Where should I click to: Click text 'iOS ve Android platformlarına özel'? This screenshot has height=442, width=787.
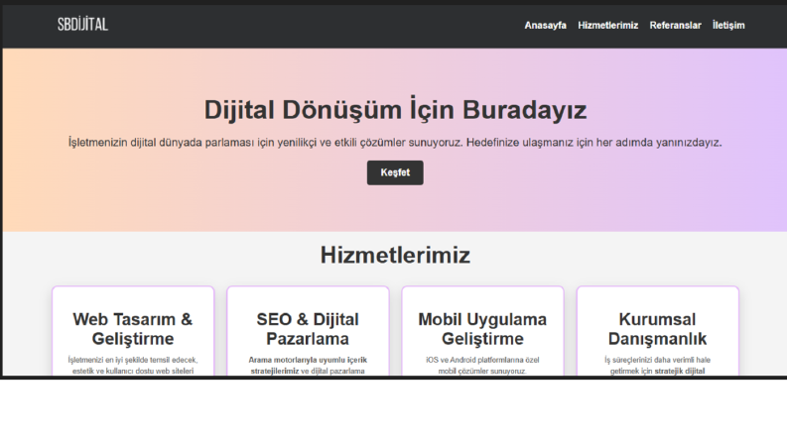tap(482, 360)
